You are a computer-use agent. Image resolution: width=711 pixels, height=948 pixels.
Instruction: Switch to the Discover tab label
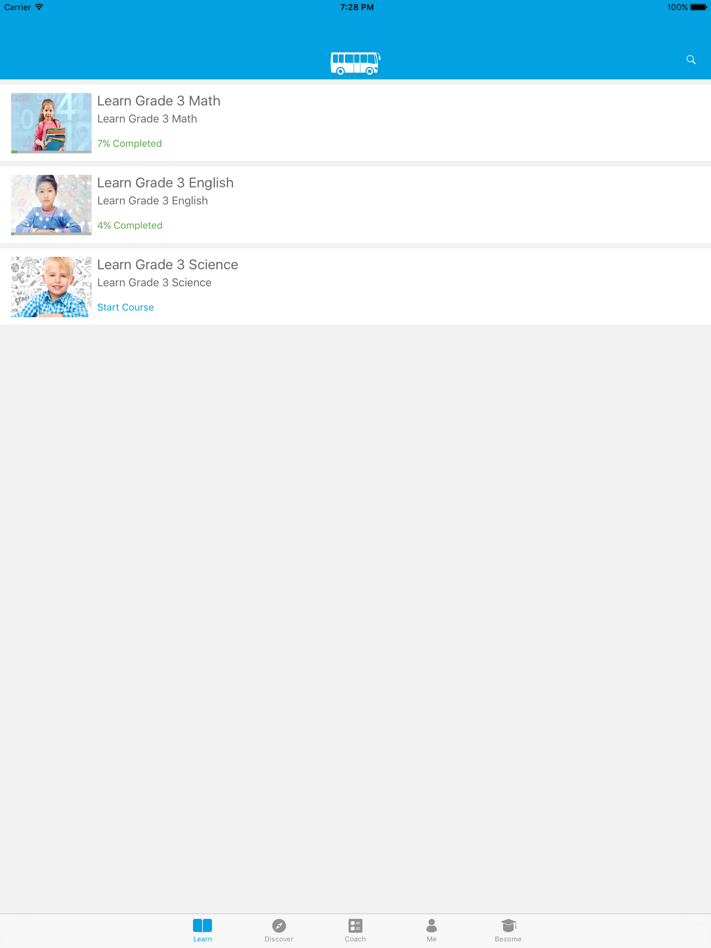(x=279, y=939)
